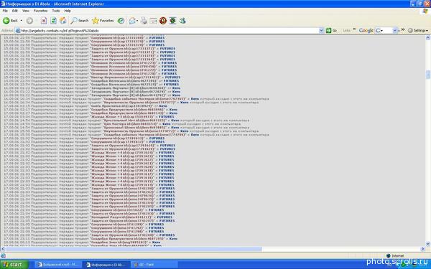
Task: Expand the Settings dropdown
Action: pyautogui.click(x=418, y=30)
